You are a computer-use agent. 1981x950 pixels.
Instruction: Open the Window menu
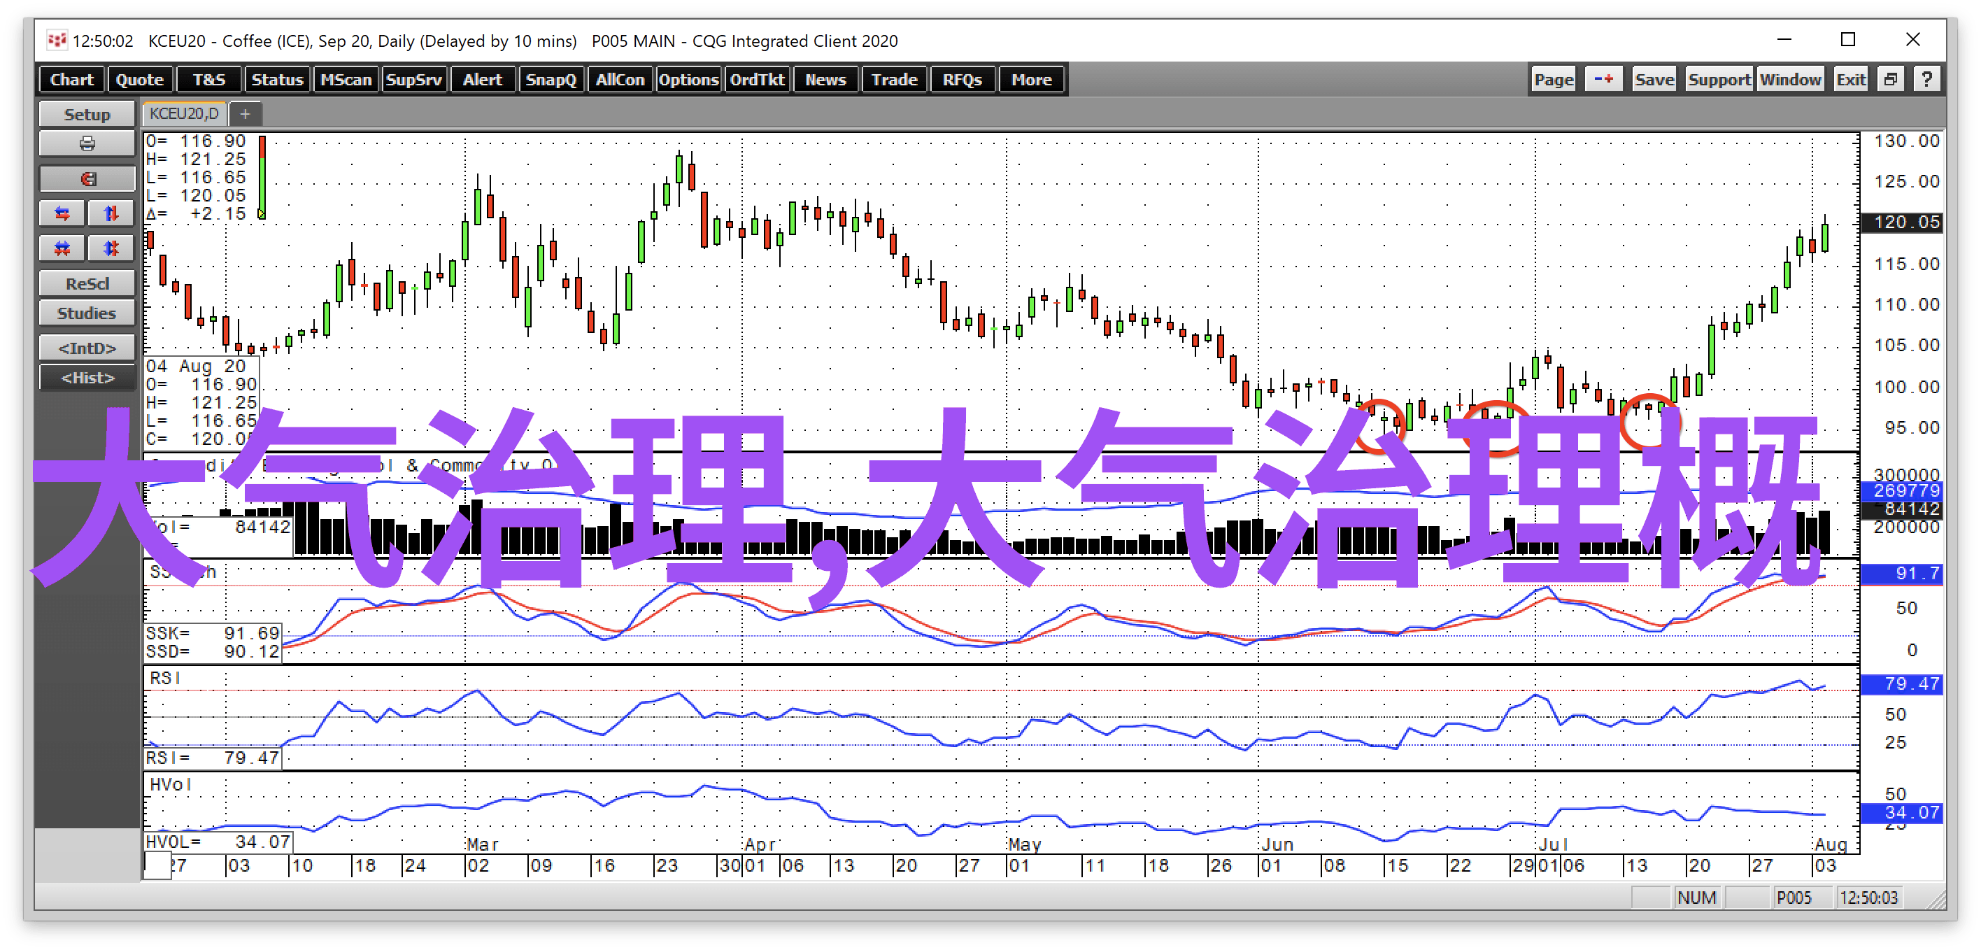[1789, 79]
